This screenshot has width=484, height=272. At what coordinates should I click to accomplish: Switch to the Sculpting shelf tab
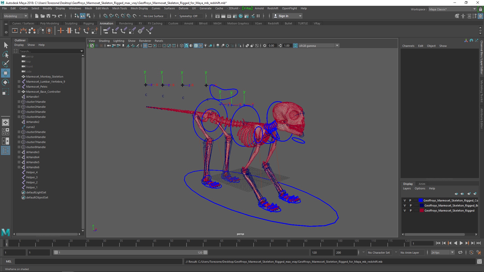point(71,23)
